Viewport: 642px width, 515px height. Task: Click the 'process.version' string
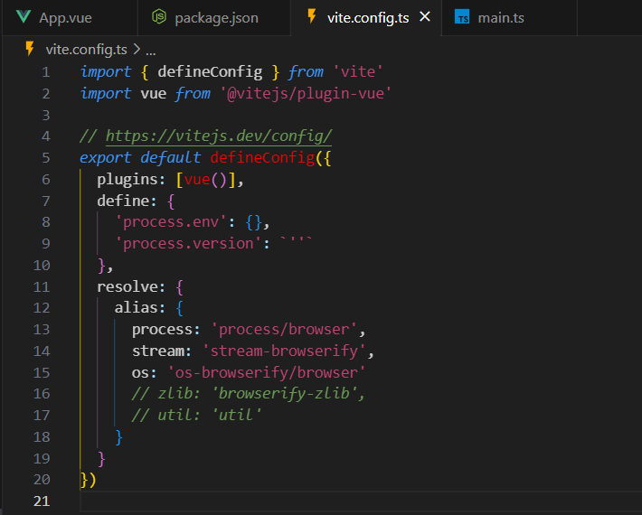[x=188, y=244]
